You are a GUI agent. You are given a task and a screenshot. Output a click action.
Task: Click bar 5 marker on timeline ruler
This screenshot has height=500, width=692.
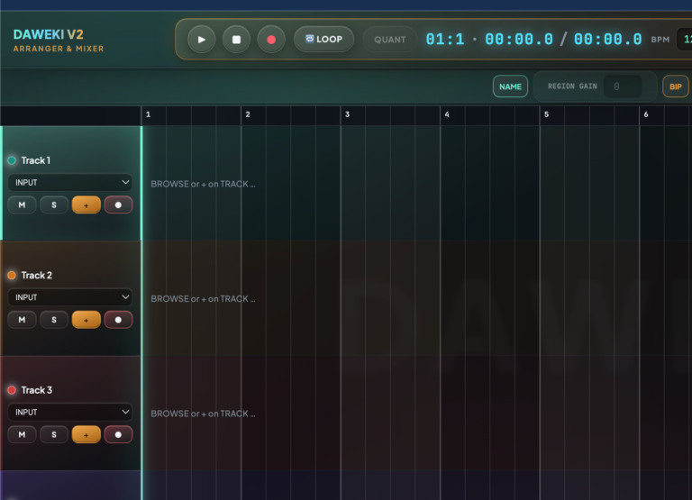pyautogui.click(x=546, y=114)
